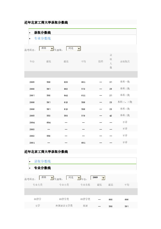Select the 2007 year cell

click(x=32, y=96)
